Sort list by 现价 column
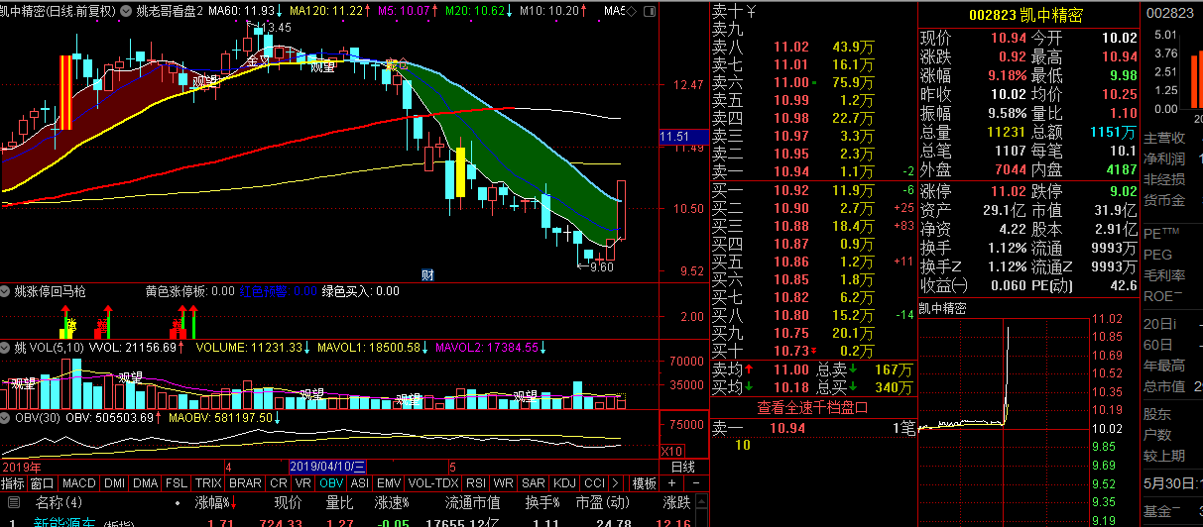This screenshot has width=1203, height=527. (288, 502)
